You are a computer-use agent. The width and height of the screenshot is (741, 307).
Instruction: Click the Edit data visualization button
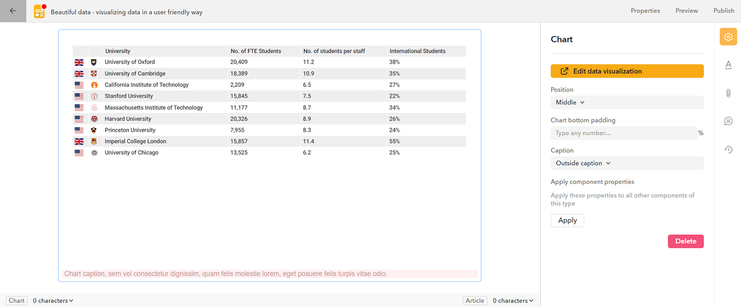(x=627, y=71)
